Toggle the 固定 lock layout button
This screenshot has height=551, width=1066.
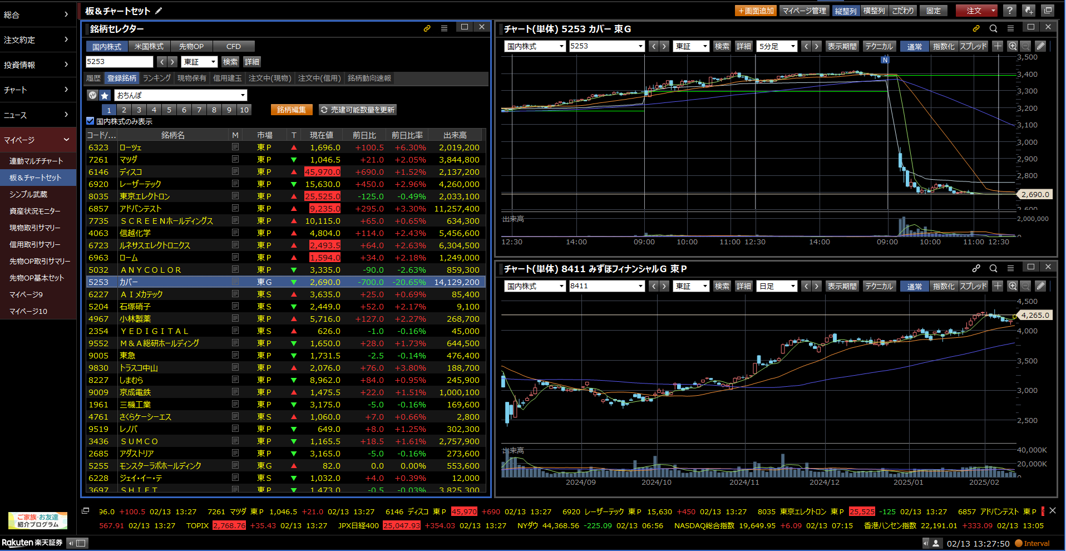pos(934,11)
